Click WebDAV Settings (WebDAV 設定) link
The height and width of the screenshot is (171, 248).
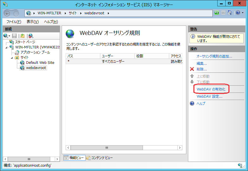[209, 97]
